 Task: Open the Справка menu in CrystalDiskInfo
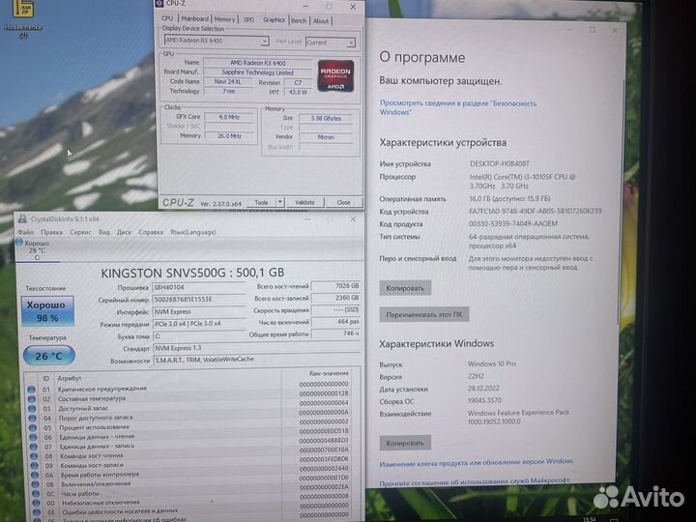coord(151,232)
